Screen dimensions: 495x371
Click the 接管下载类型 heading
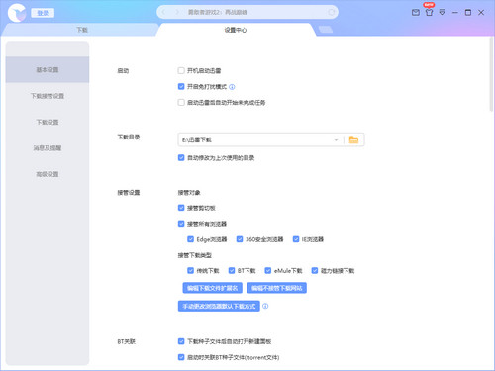tap(195, 255)
